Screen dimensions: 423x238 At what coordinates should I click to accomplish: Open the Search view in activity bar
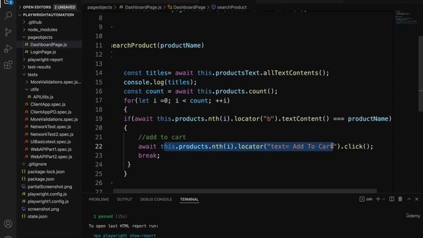8,16
